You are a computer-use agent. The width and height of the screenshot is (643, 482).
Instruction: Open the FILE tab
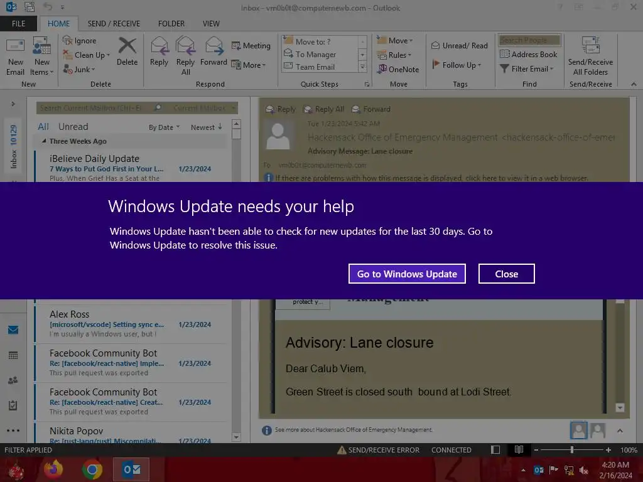pyautogui.click(x=18, y=24)
